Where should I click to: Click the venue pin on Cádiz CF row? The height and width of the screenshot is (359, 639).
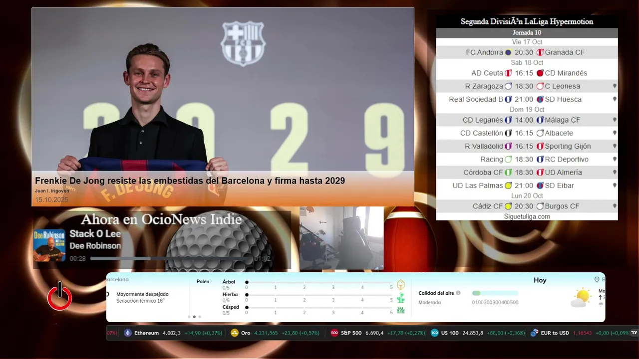(615, 206)
